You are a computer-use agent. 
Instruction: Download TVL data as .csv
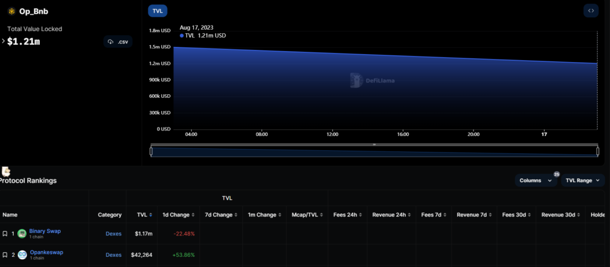click(118, 42)
